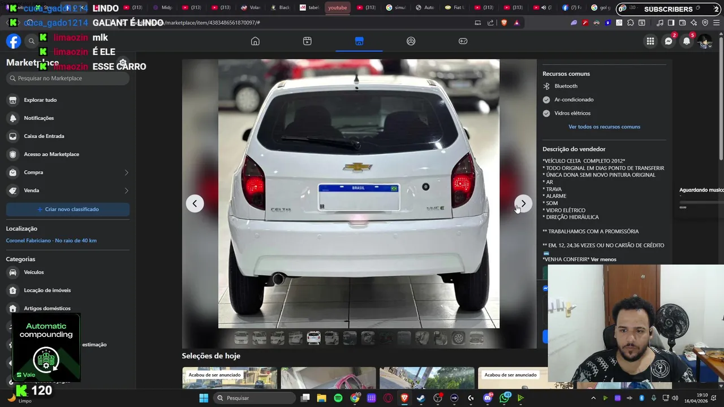Open Marketplace settings gear icon
724x407 pixels.
pos(123,63)
